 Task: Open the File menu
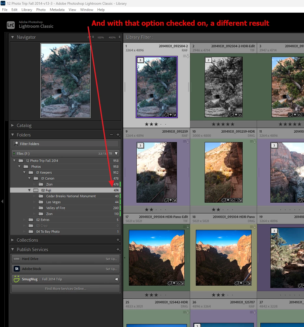tap(5, 9)
